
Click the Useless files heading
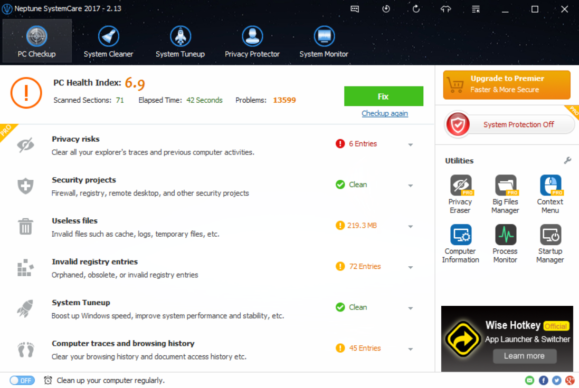74,220
